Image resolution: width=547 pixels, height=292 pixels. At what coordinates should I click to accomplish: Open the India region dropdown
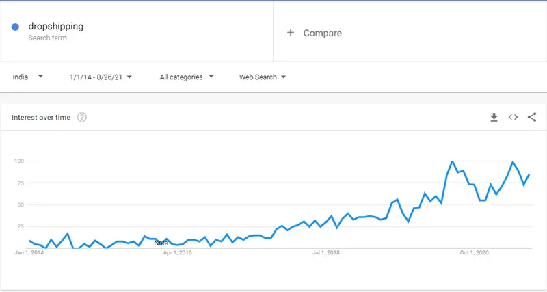point(27,77)
